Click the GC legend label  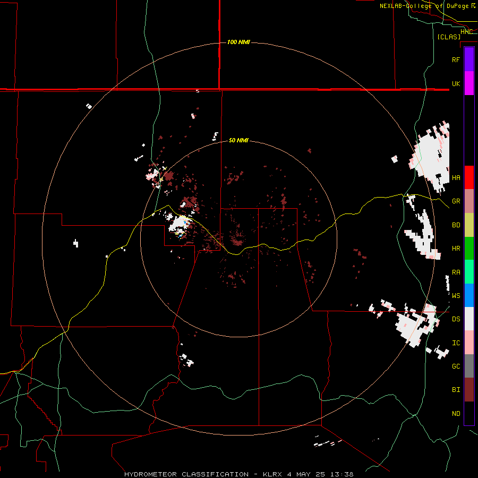456,366
